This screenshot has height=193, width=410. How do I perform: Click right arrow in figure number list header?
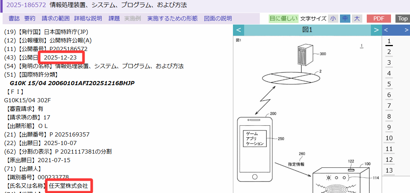pyautogui.click(x=407, y=30)
